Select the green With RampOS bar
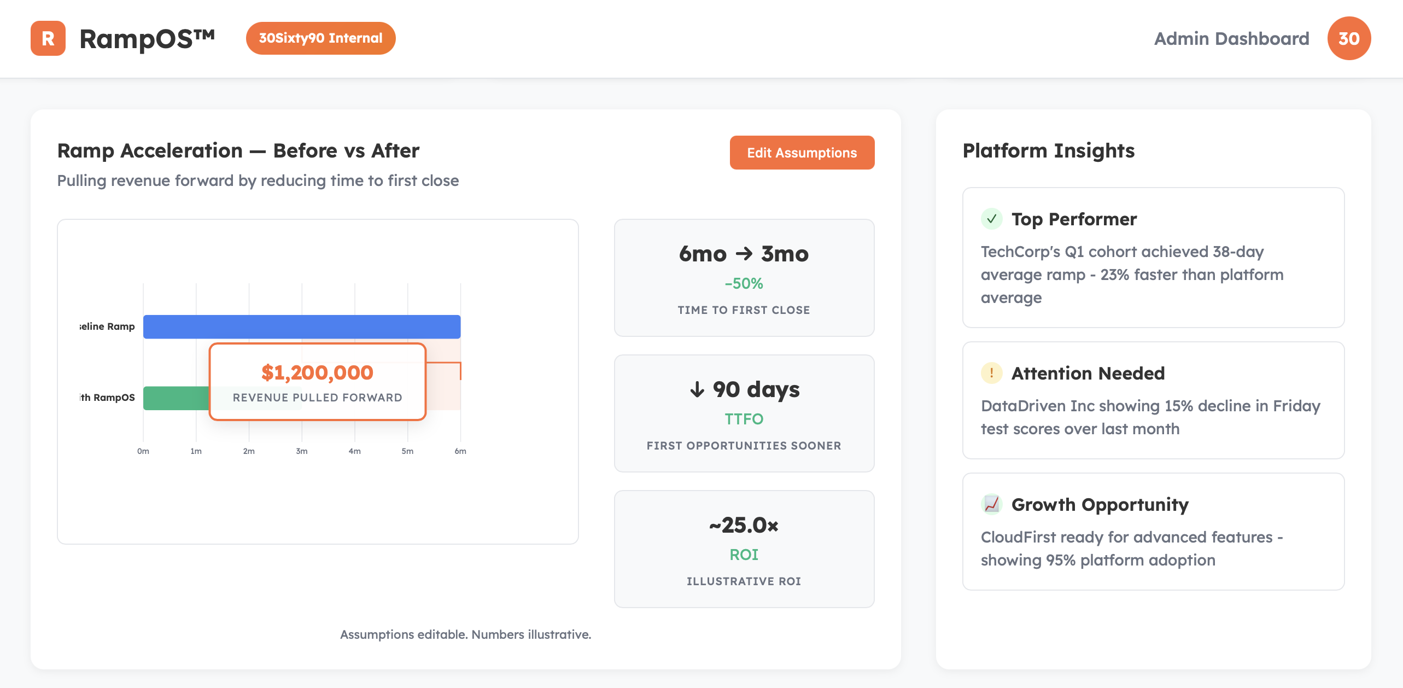The height and width of the screenshot is (688, 1403). pos(176,398)
